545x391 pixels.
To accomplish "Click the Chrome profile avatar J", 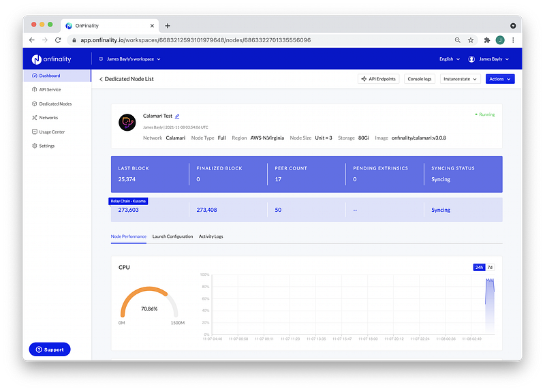I will click(x=500, y=40).
